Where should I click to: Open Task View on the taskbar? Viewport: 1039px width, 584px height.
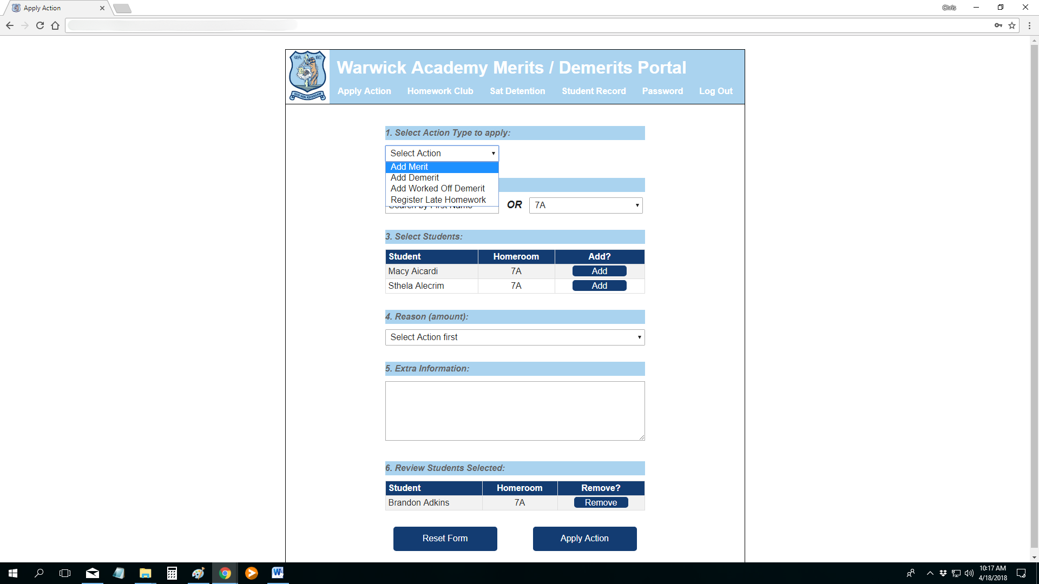[65, 573]
